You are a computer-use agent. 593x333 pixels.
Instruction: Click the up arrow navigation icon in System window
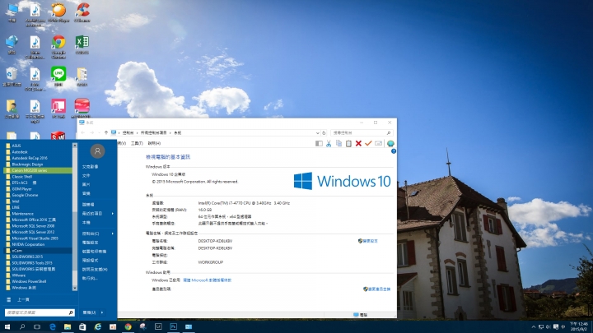pyautogui.click(x=106, y=133)
